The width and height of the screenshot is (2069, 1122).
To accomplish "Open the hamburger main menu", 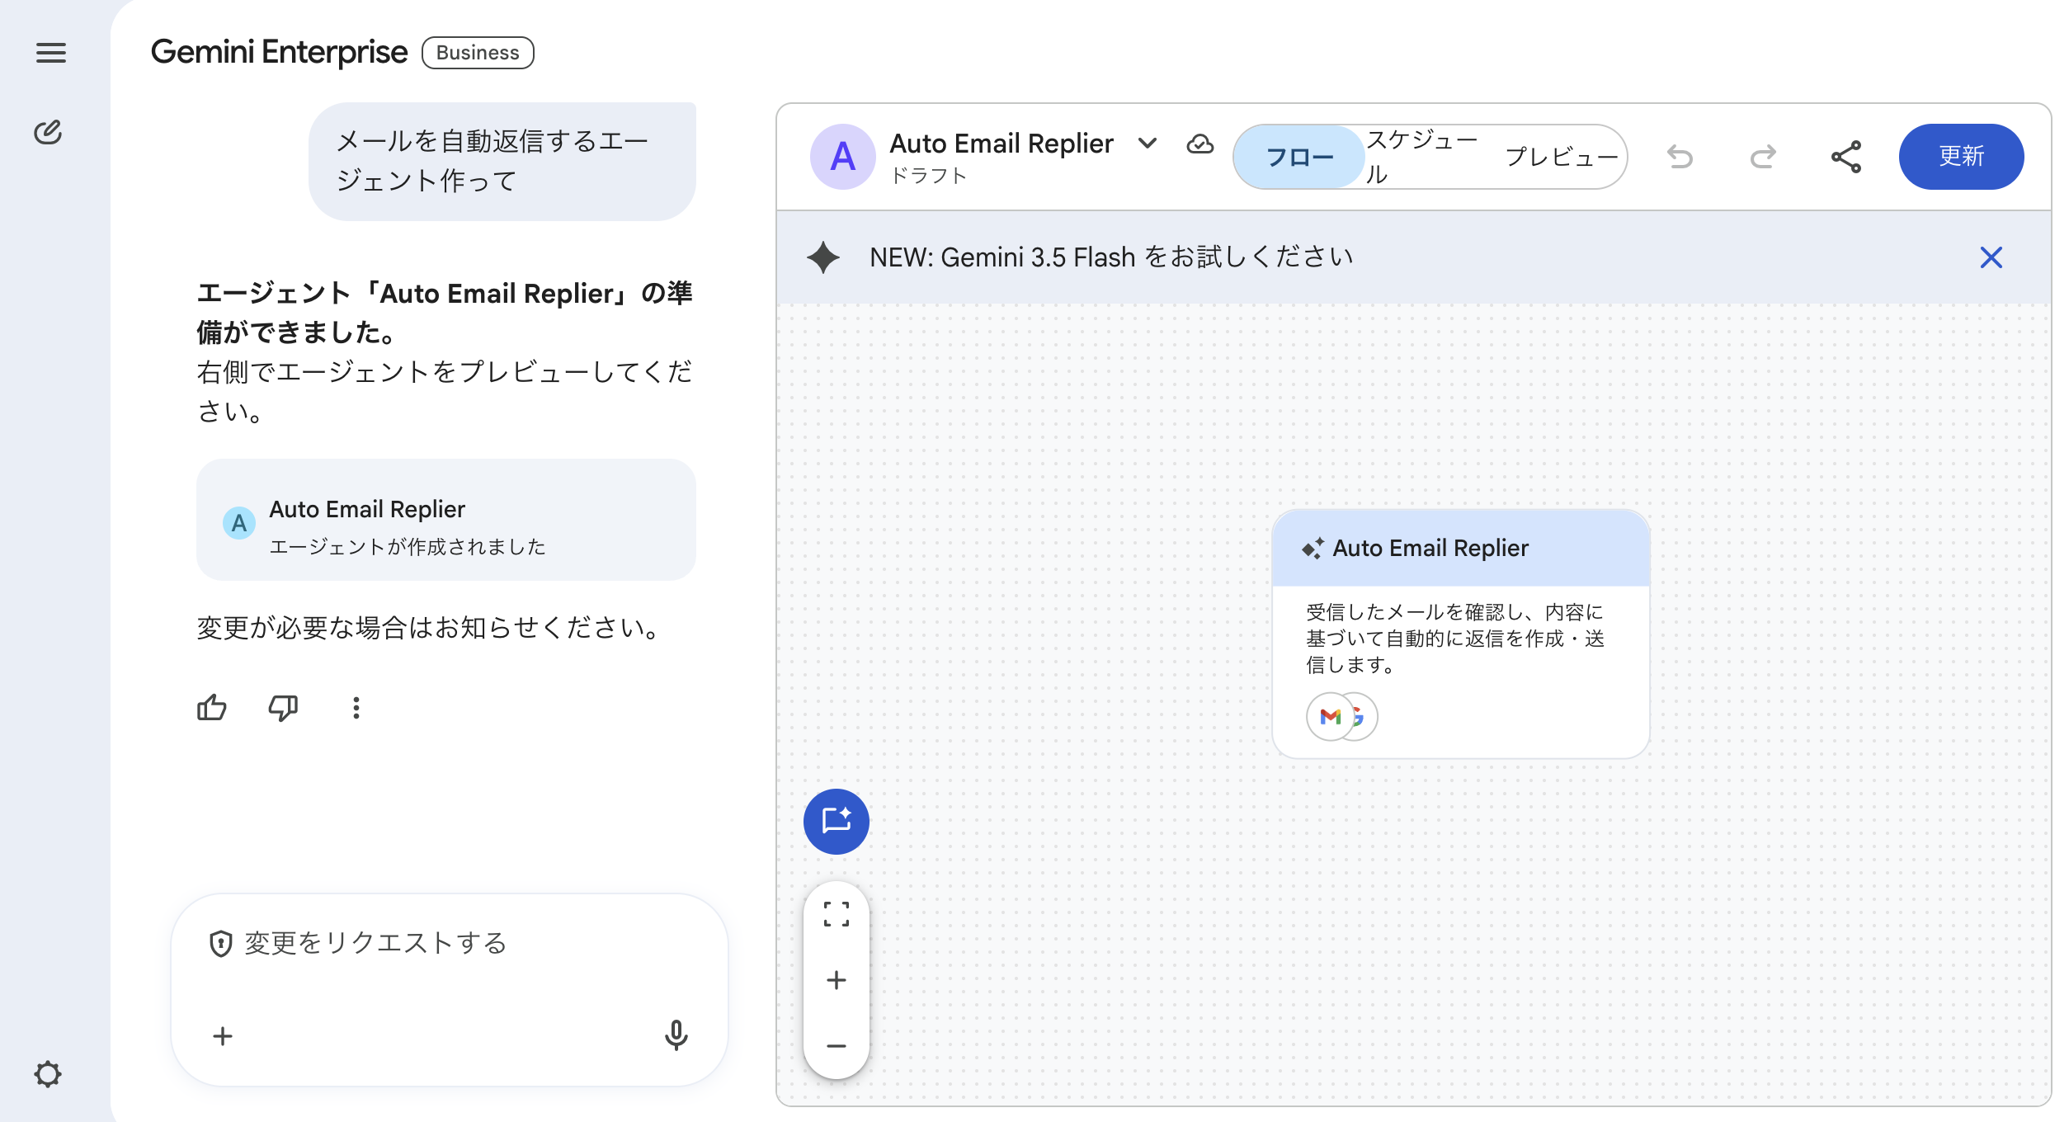I will [50, 53].
